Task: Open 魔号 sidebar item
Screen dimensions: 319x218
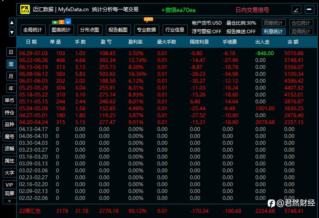Action: pos(9,137)
